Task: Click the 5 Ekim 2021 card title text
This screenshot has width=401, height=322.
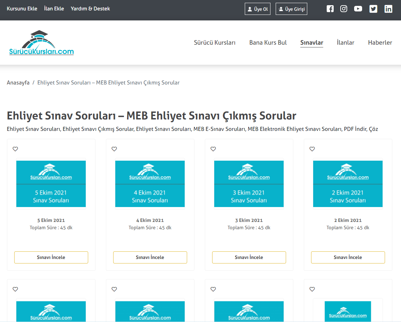Action: tap(51, 220)
